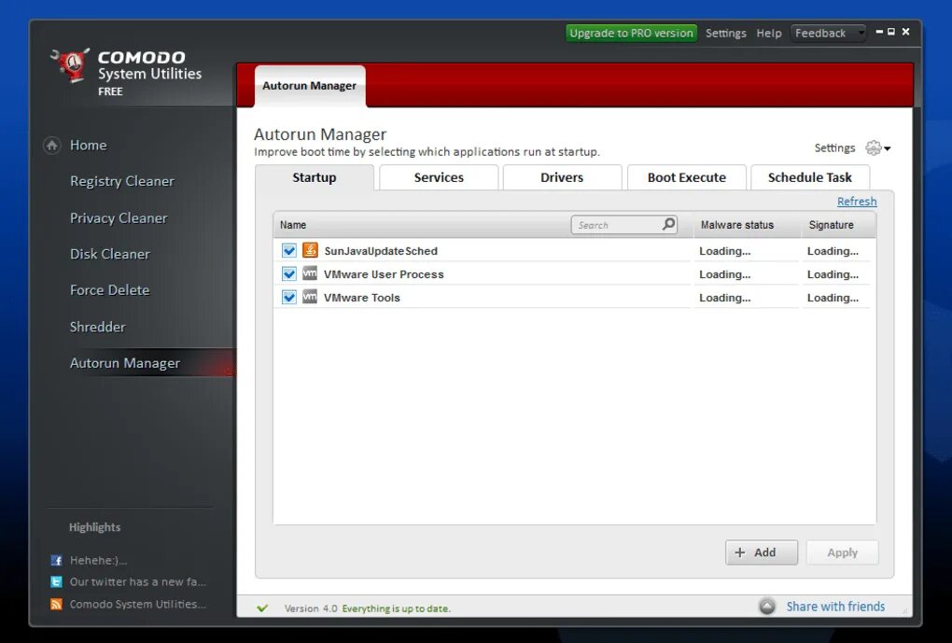Click the Apply button
Image resolution: width=952 pixels, height=643 pixels.
point(842,552)
